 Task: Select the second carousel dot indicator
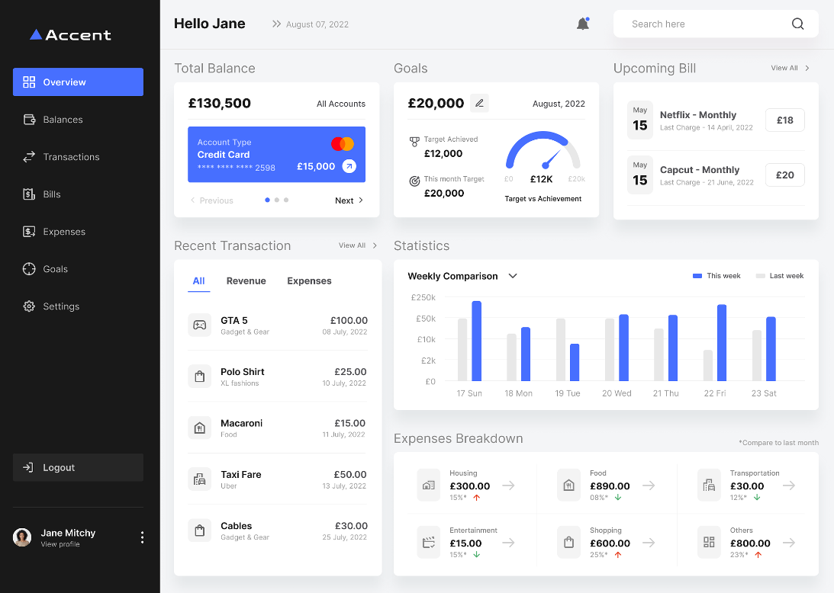click(x=276, y=200)
